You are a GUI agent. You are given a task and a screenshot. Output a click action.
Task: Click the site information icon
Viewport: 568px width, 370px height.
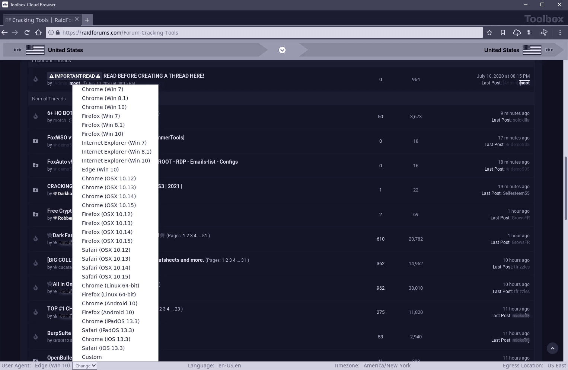(51, 33)
